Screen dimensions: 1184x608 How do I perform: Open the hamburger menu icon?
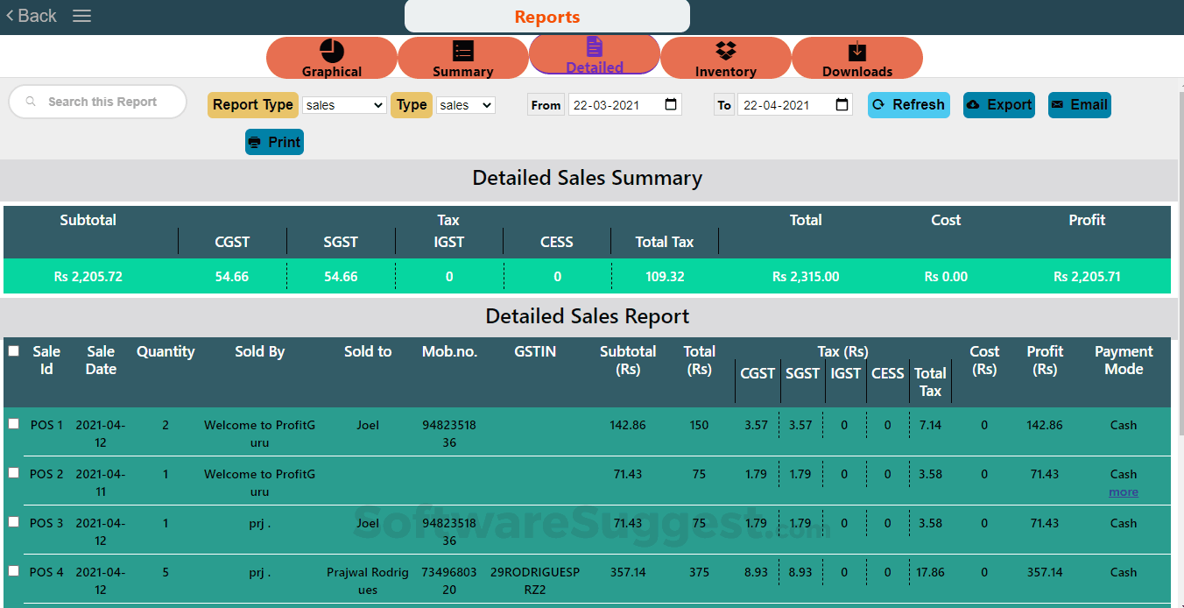point(81,16)
